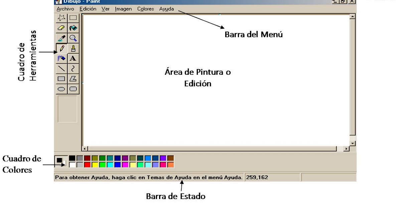The height and width of the screenshot is (210, 401).
Task: Select the Line tool
Action: pyautogui.click(x=61, y=68)
